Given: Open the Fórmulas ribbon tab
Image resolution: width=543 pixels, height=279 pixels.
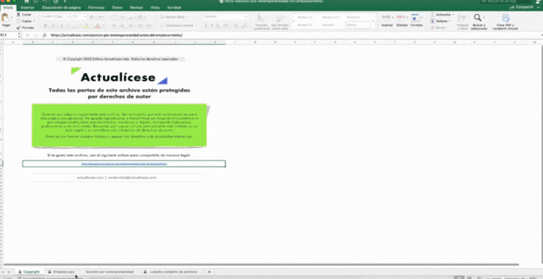Looking at the screenshot, I should tap(96, 7).
